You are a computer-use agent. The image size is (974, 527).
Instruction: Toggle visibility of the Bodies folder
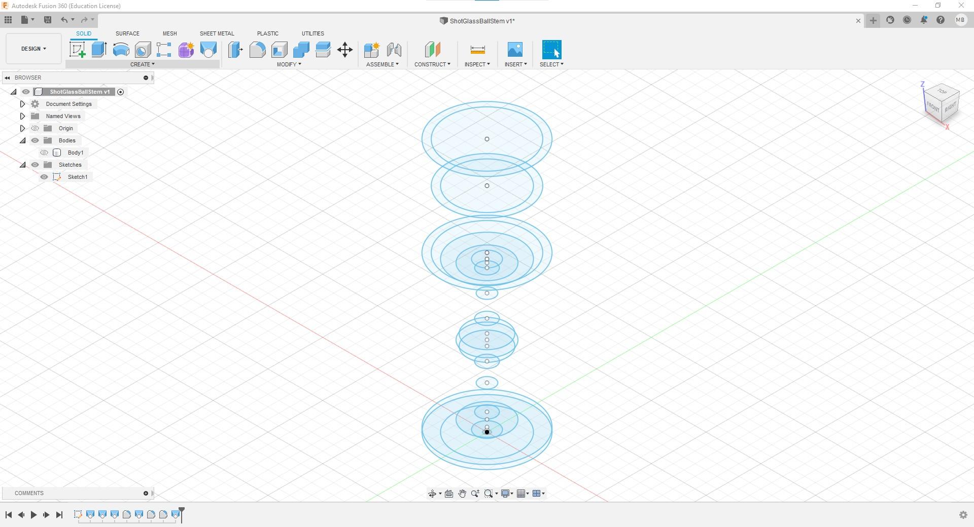pyautogui.click(x=35, y=140)
